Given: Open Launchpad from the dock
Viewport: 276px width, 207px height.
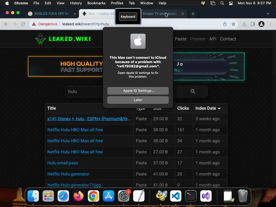Looking at the screenshot, I should point(48,196).
